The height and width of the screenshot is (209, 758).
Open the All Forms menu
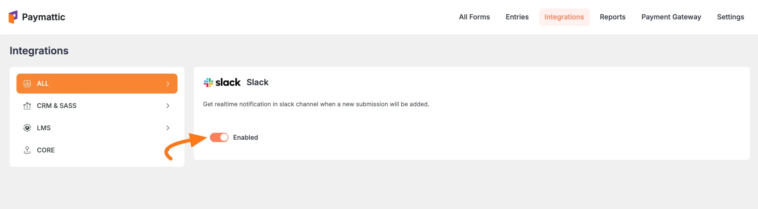coord(474,17)
